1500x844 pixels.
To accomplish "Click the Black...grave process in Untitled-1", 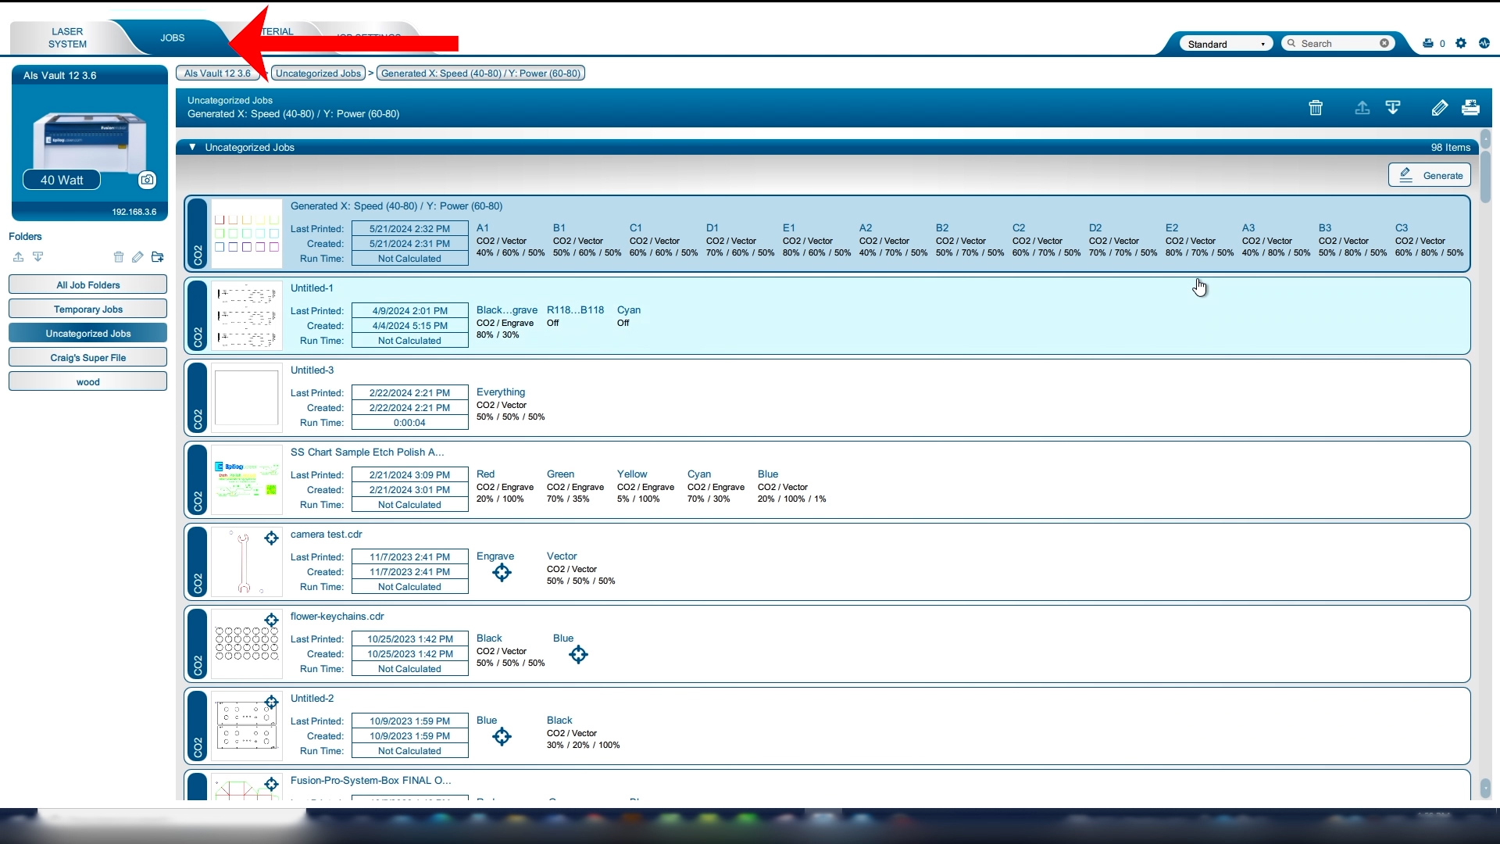I will 507,322.
